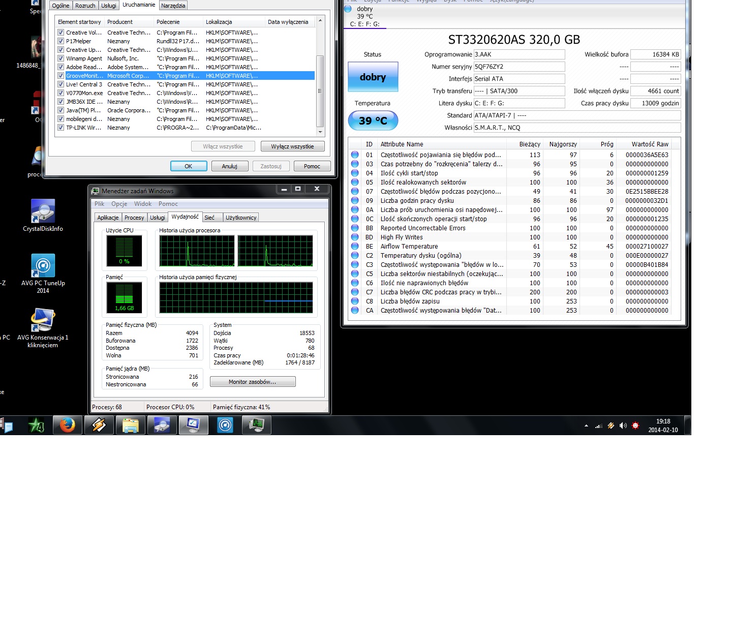Click the Czas pracy dysku value 13009 godzin

pyautogui.click(x=655, y=103)
